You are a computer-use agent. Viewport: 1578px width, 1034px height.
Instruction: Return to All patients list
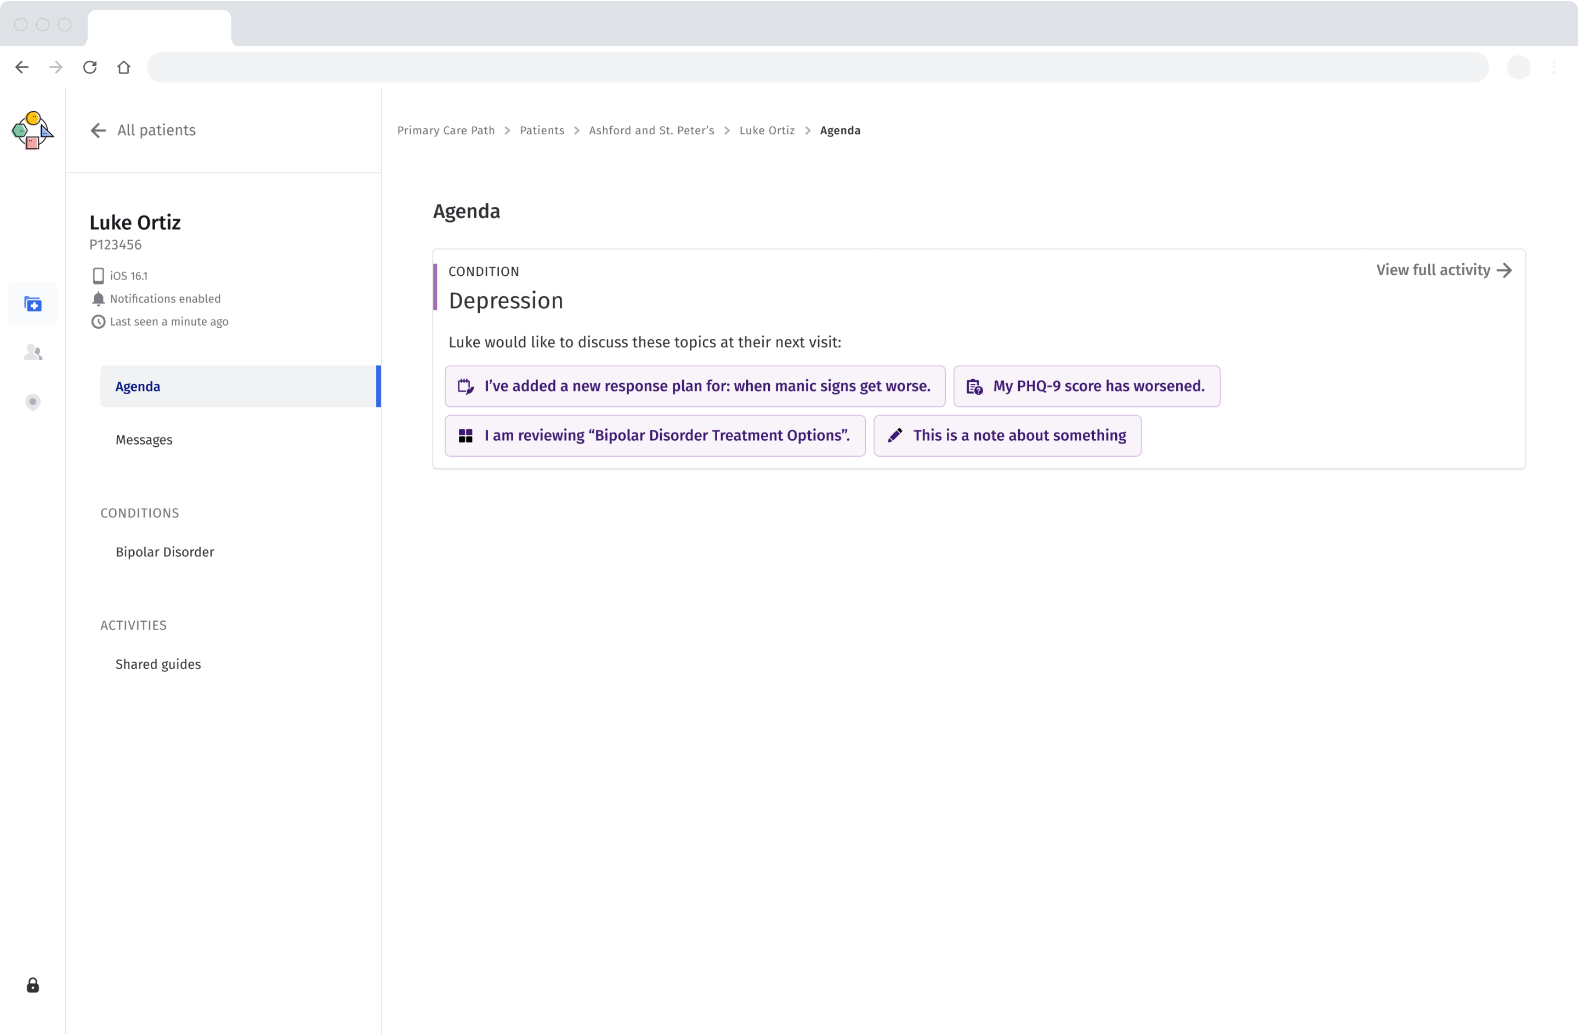(144, 130)
